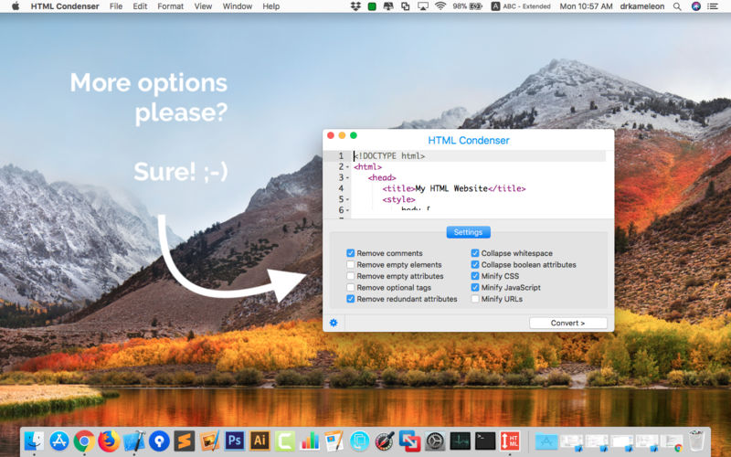The width and height of the screenshot is (731, 457).
Task: Launch the App Store dock icon
Action: click(x=59, y=441)
